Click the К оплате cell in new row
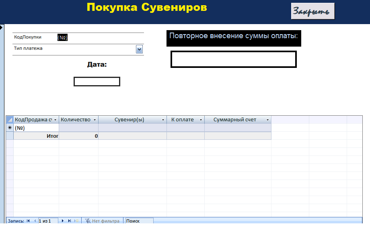370x231 pixels. tap(185, 128)
